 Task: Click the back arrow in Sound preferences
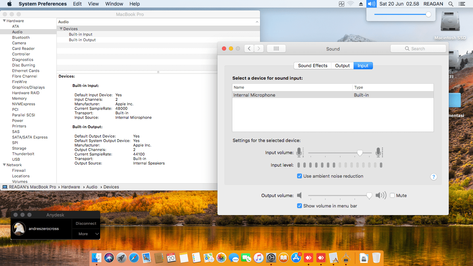click(249, 49)
